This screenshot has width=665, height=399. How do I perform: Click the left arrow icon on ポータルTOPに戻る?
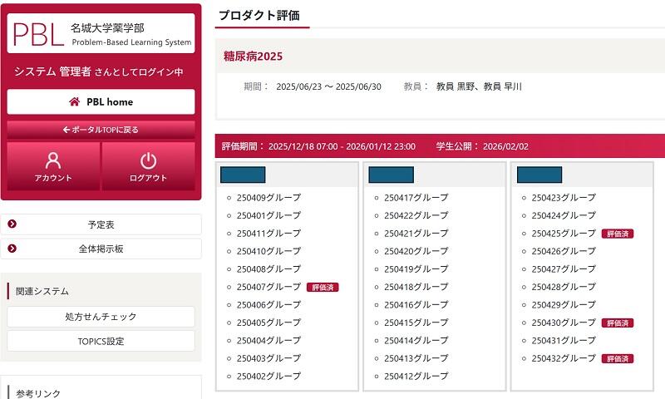66,130
